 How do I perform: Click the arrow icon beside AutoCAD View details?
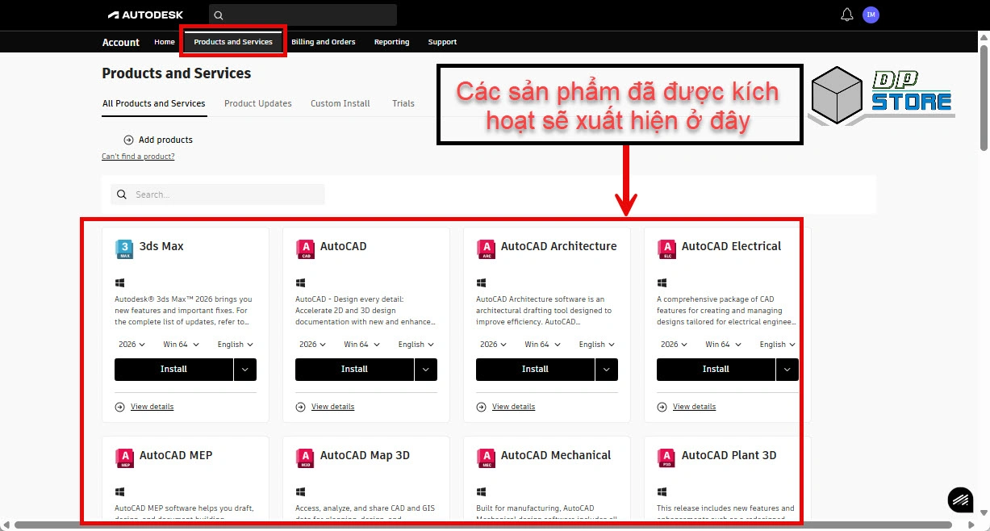tap(301, 407)
